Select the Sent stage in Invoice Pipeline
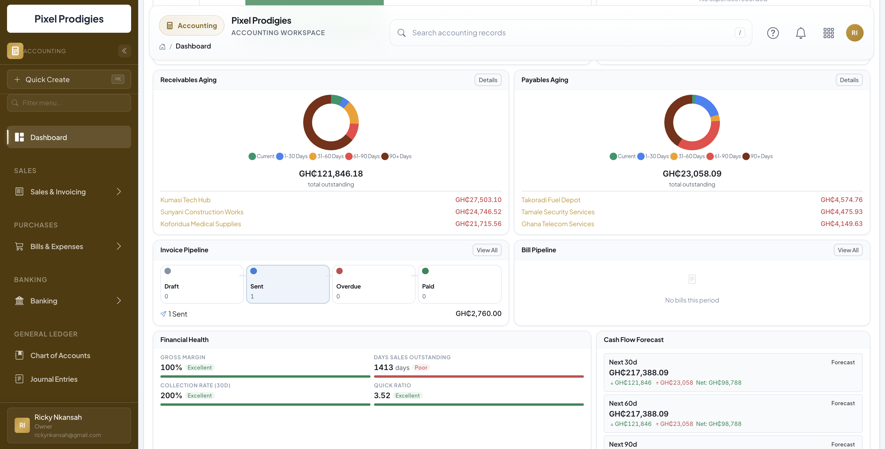This screenshot has height=449, width=885. [x=288, y=284]
